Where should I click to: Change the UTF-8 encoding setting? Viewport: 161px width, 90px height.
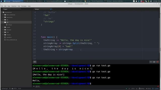click(133, 88)
